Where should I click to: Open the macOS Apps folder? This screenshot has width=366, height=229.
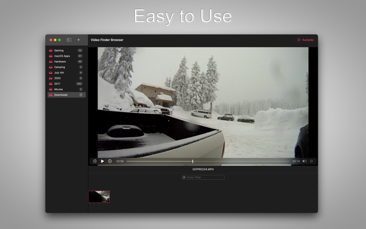pos(66,56)
